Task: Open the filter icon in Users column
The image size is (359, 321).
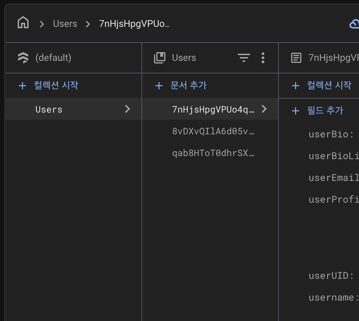Action: (x=244, y=58)
